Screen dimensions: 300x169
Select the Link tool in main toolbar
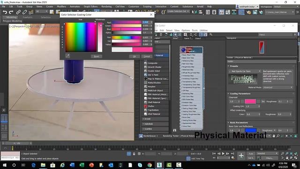click(x=18, y=12)
